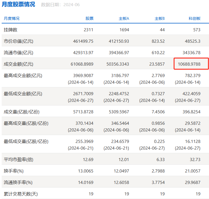Click the 主板A column header
Image resolution: width=209 pixels, height=199 pixels.
124,18
